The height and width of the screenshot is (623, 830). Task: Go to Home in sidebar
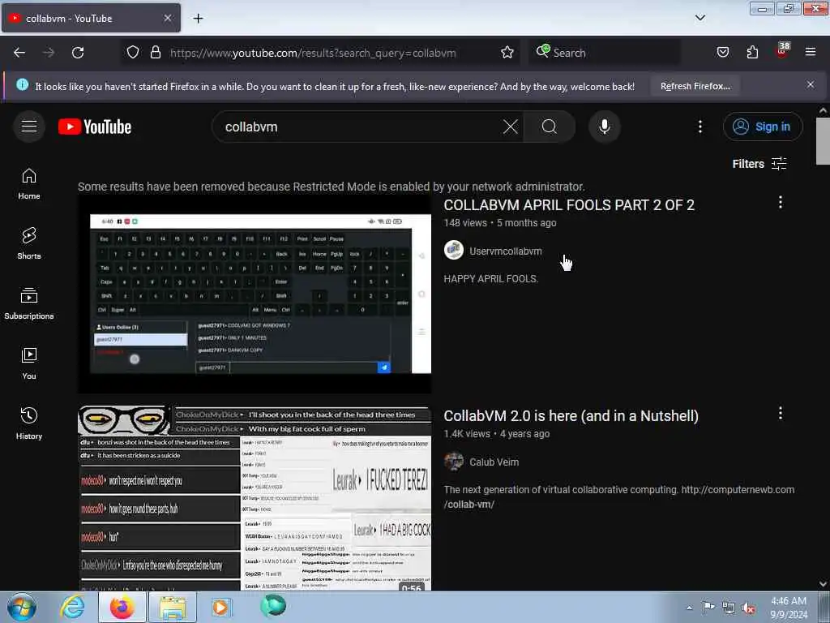click(x=29, y=184)
